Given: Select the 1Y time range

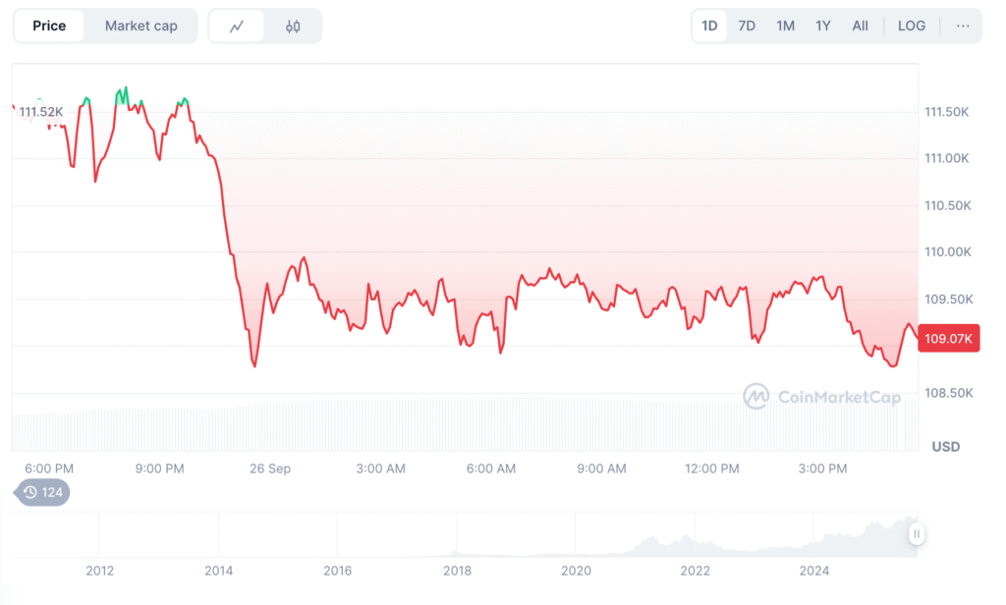Looking at the screenshot, I should coord(823,27).
